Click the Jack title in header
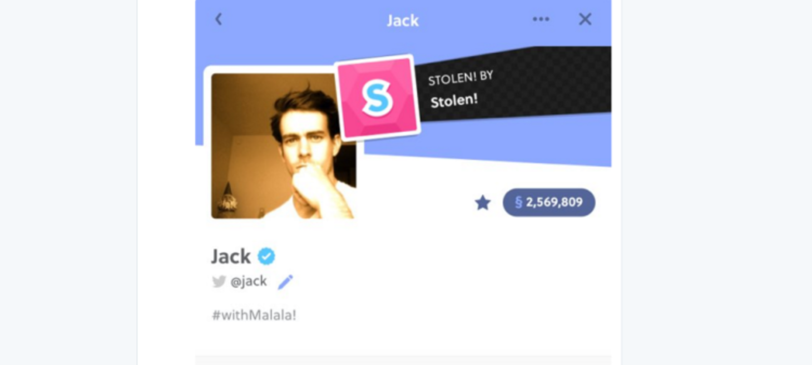Screen dimensions: 812x365 [403, 21]
